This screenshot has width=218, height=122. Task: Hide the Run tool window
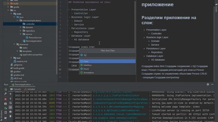coord(212,84)
